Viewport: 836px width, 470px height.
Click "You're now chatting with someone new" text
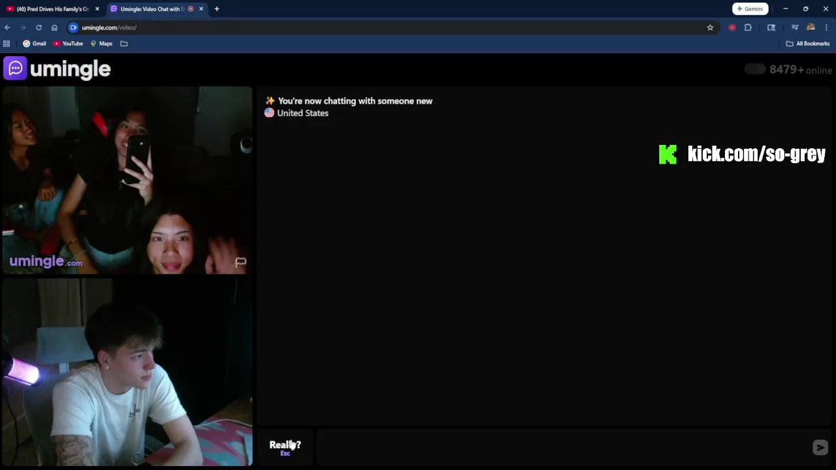[355, 101]
